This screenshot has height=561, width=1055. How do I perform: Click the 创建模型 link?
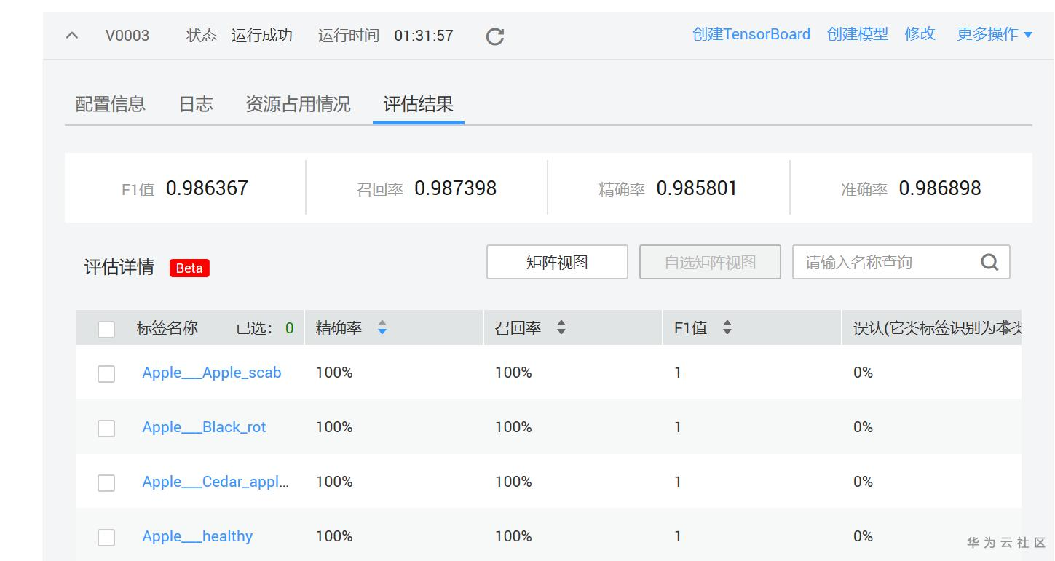[x=858, y=34]
